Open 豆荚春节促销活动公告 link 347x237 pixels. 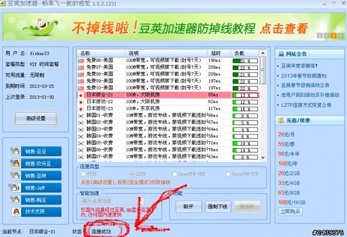pyautogui.click(x=305, y=85)
